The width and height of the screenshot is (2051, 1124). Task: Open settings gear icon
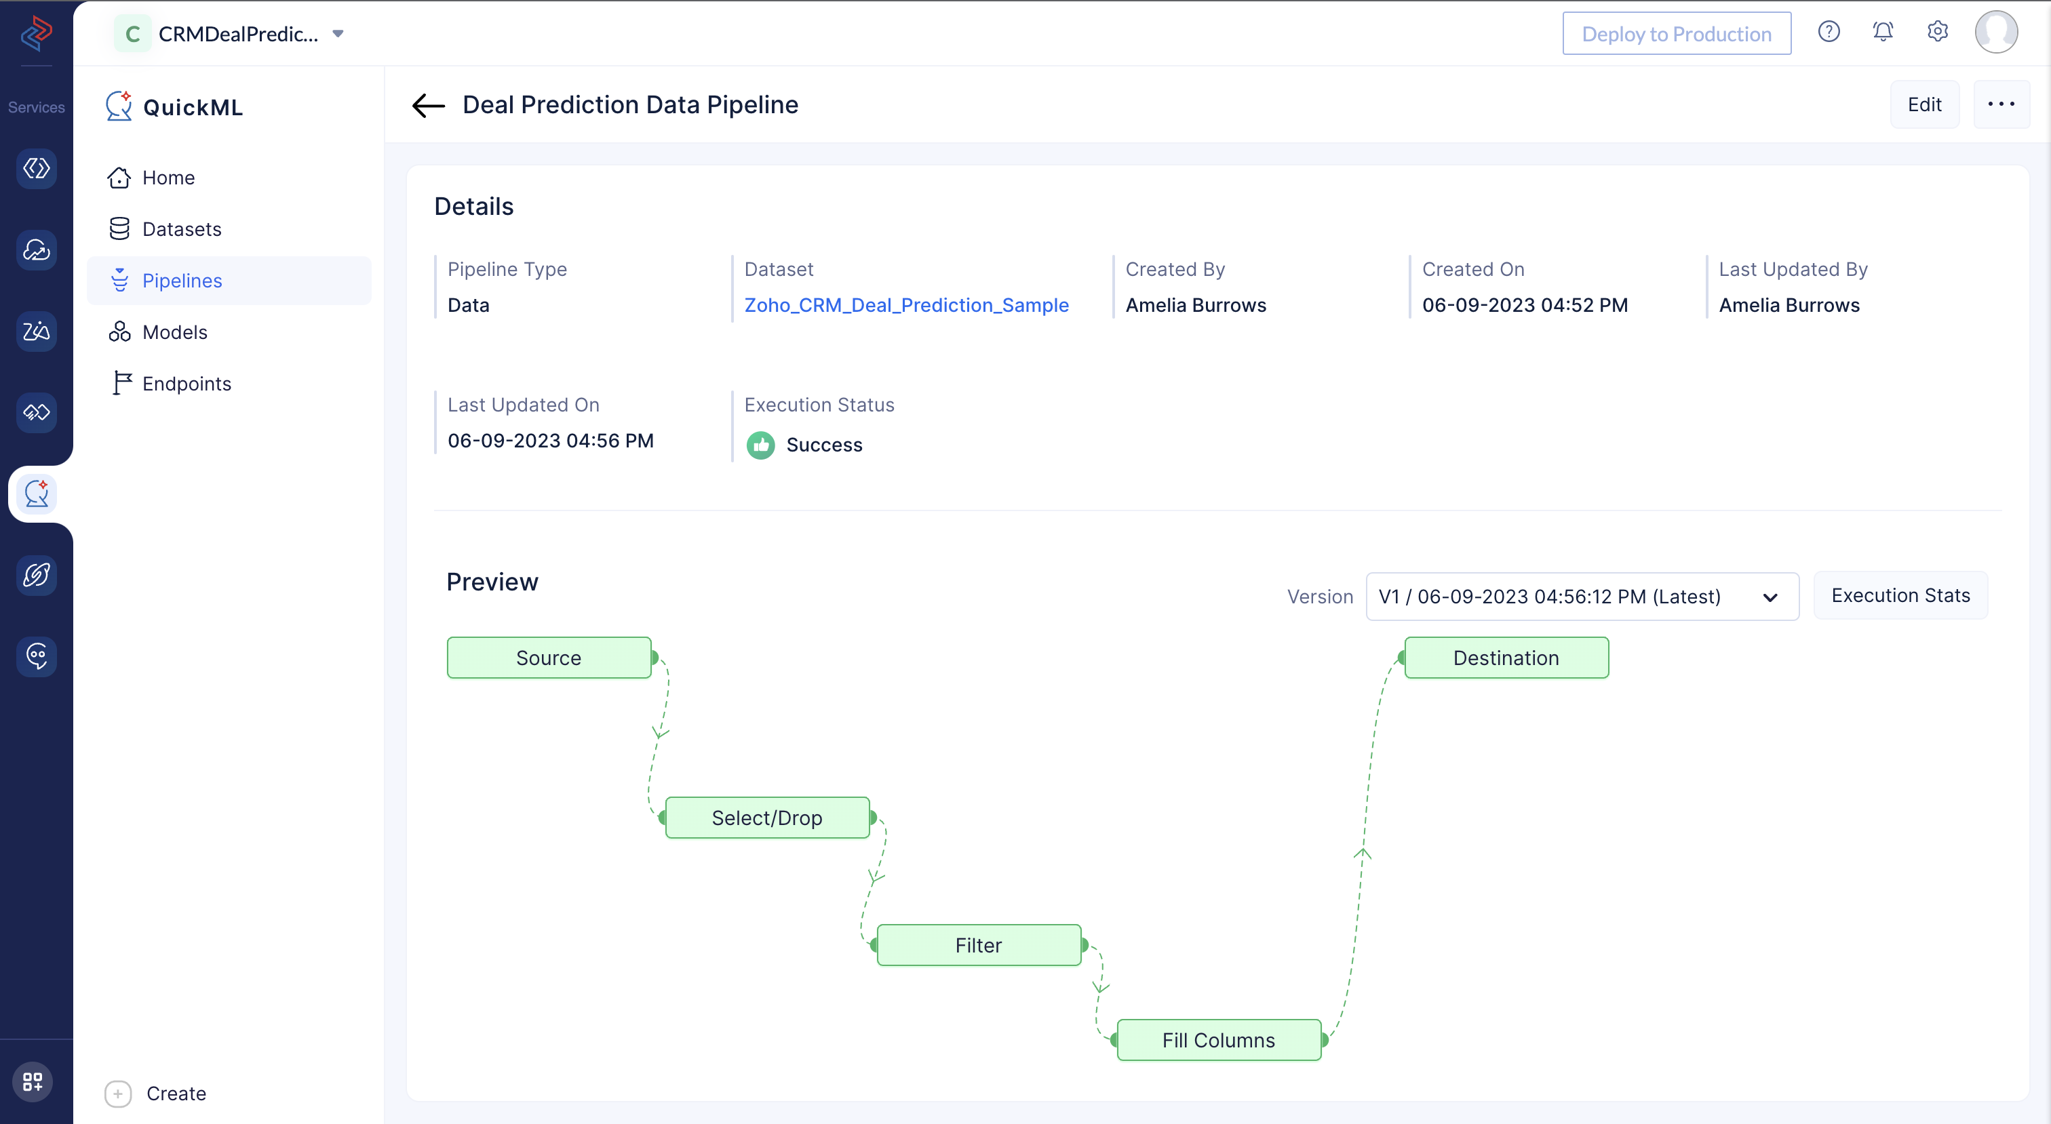coord(1938,33)
